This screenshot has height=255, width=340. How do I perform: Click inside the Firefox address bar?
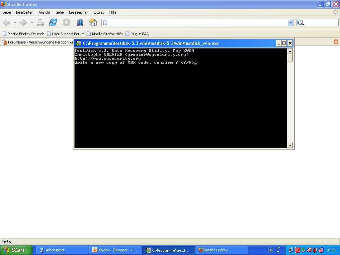point(195,23)
